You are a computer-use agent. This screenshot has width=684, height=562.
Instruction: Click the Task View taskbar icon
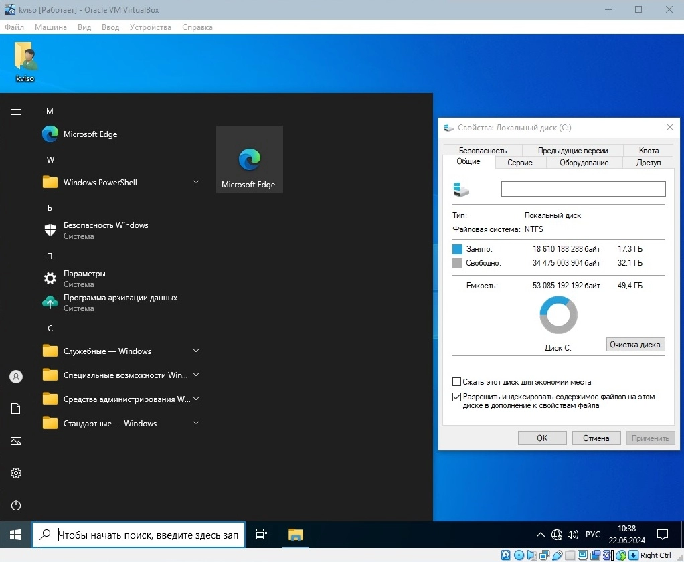(262, 534)
